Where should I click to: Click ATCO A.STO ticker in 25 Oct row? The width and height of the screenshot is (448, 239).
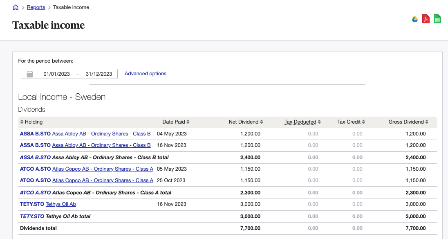coord(36,180)
